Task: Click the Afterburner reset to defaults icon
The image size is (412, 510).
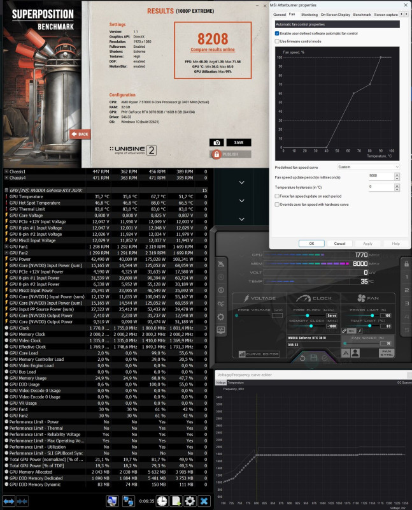Action: [x=302, y=358]
